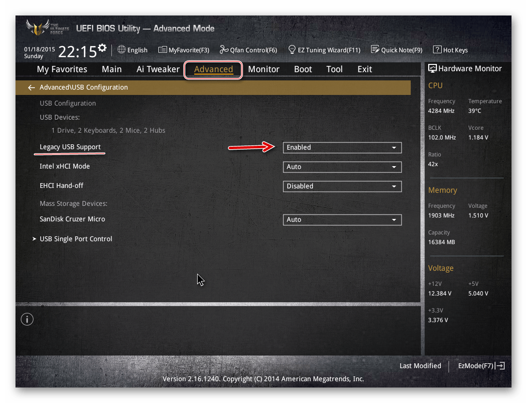
Task: Switch to My Favorites tab
Action: pos(62,69)
